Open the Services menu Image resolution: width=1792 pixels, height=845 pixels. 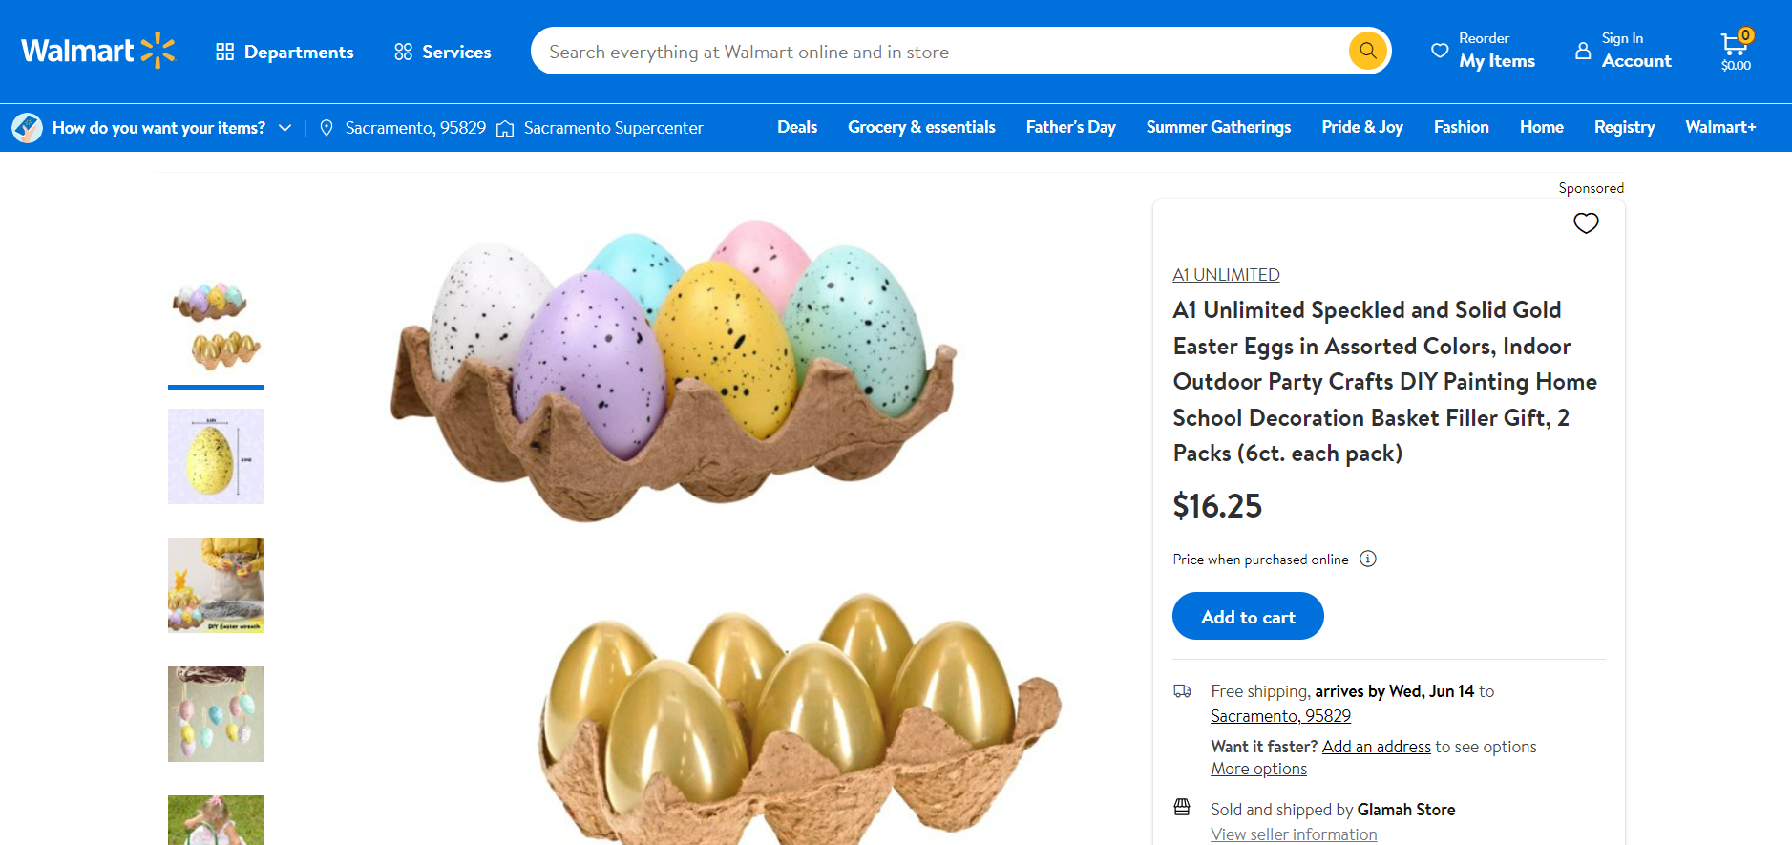pyautogui.click(x=443, y=52)
